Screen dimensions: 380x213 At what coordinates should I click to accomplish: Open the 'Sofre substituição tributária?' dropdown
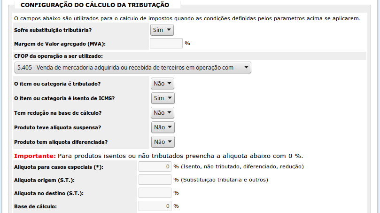pyautogui.click(x=162, y=30)
